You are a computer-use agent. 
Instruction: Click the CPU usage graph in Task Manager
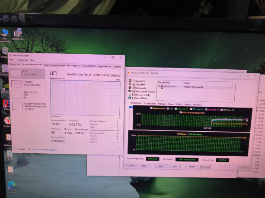[85, 98]
